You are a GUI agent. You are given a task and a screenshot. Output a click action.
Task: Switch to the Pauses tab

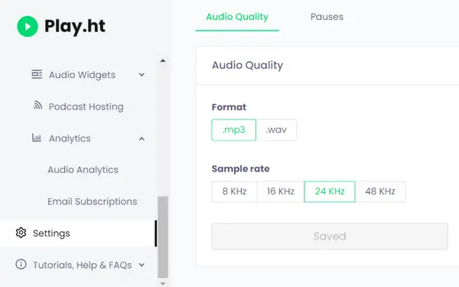[x=327, y=17]
